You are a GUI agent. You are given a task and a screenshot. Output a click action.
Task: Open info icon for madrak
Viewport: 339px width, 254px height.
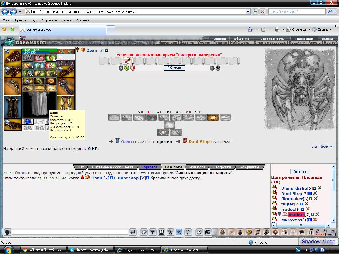coord(312,215)
